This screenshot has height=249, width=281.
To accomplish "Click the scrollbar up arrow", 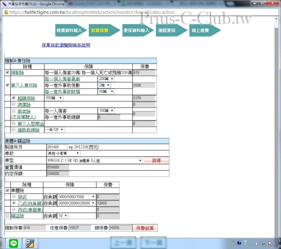I will pos(277,18).
